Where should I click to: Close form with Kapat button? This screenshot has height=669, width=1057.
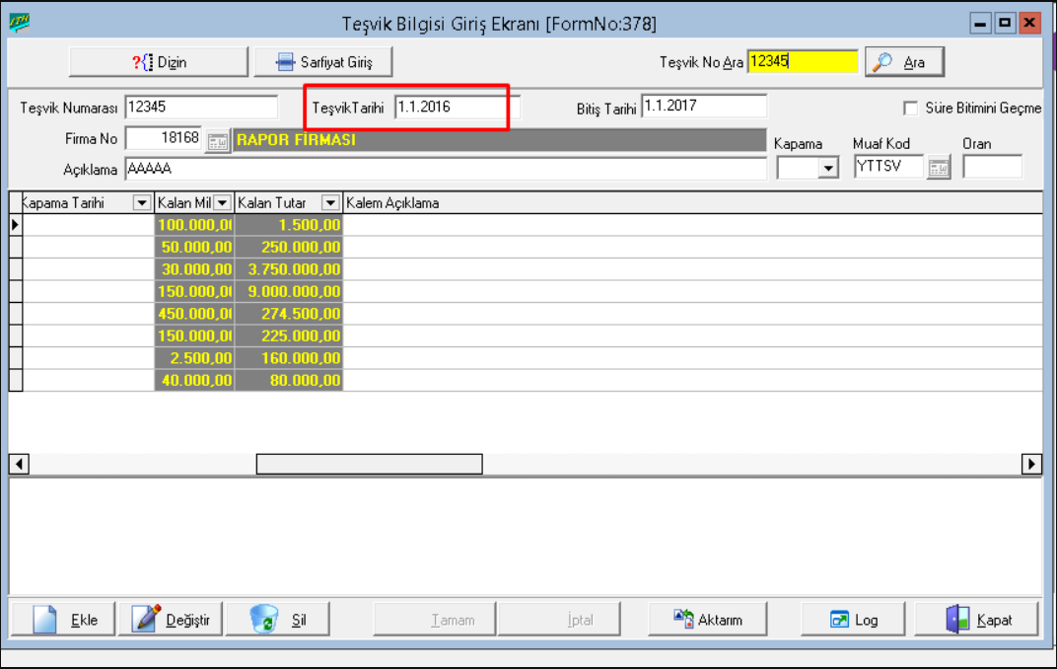pos(977,620)
